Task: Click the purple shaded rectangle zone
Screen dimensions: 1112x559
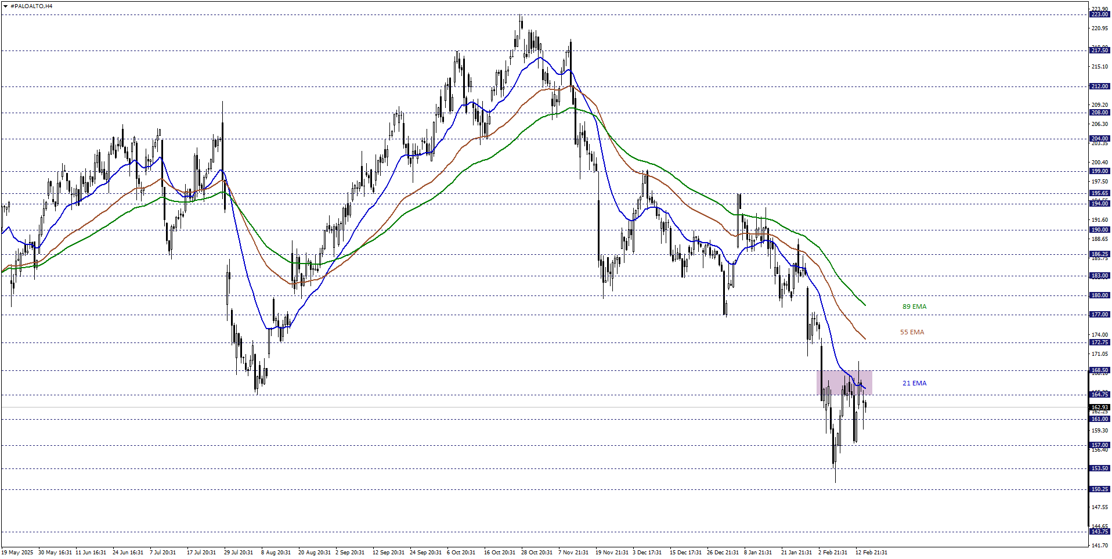Action: [844, 383]
